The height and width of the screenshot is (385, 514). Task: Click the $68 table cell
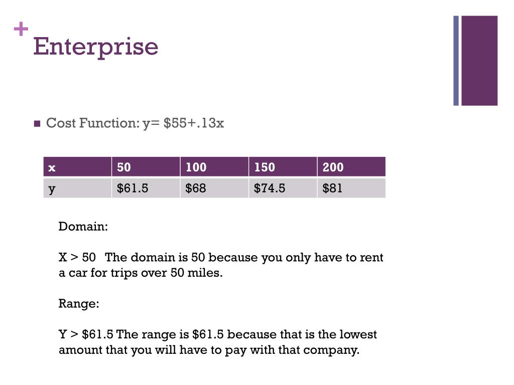click(x=214, y=188)
